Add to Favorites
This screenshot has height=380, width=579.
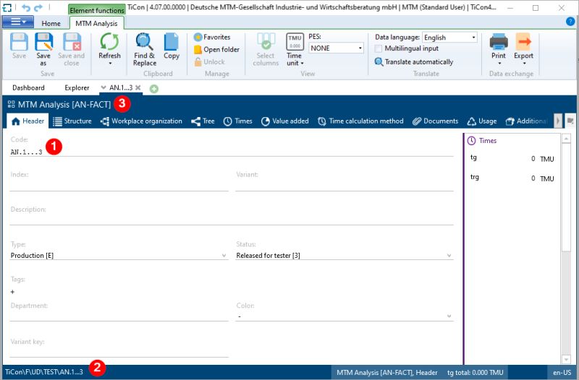click(212, 37)
